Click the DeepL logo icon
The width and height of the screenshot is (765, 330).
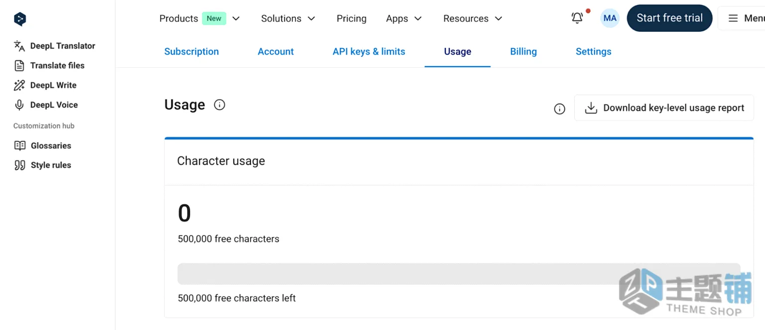point(20,19)
